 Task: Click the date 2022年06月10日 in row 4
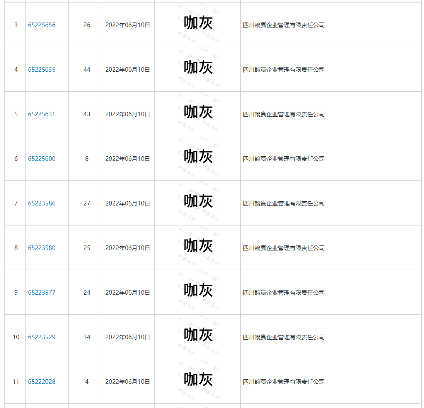pyautogui.click(x=128, y=70)
